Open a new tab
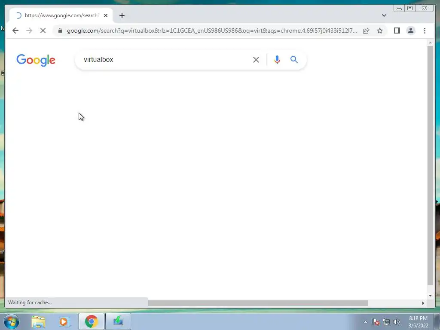This screenshot has width=440, height=330. click(122, 15)
